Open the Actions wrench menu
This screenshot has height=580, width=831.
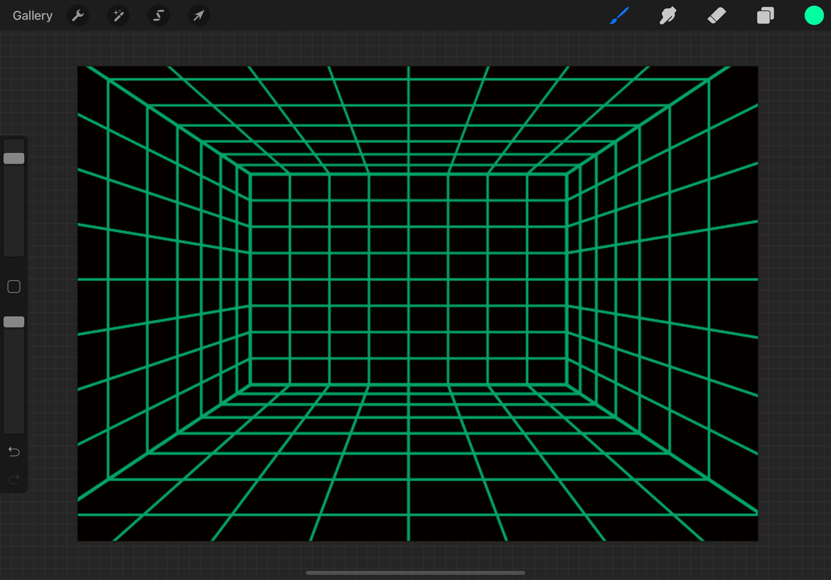click(x=78, y=16)
